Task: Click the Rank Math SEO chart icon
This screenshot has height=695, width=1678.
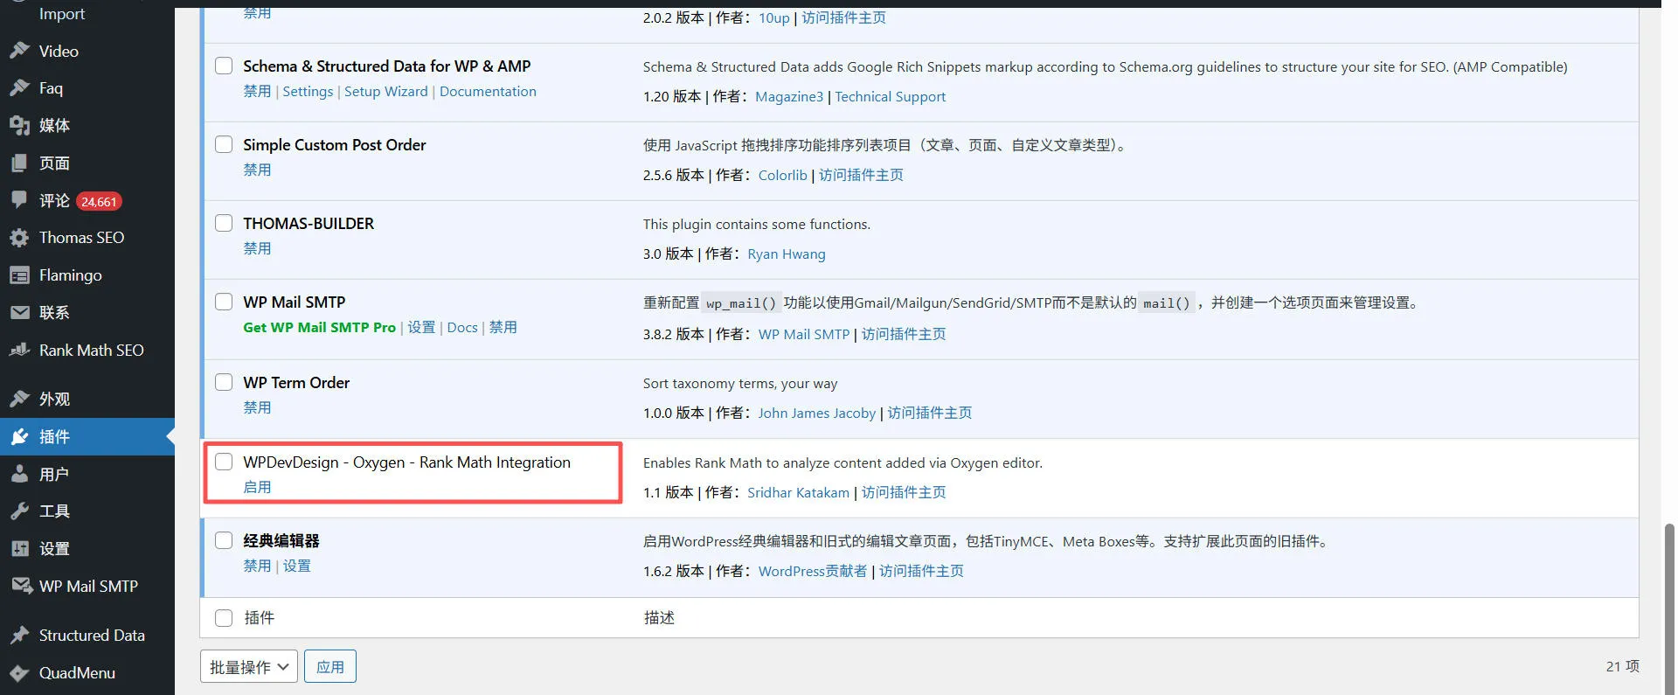Action: (x=19, y=351)
